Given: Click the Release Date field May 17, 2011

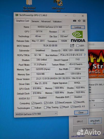Looking at the screenshot, I should [38, 41].
